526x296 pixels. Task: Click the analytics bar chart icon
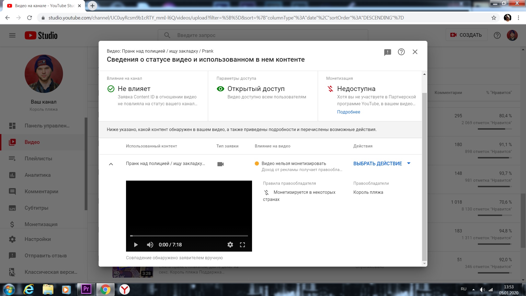(x=12, y=175)
